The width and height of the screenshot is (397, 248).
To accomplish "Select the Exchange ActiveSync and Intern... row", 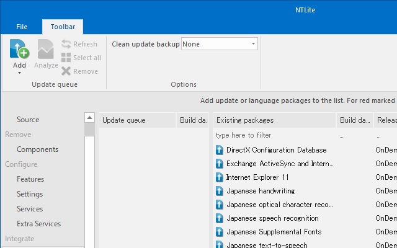I will [280, 164].
